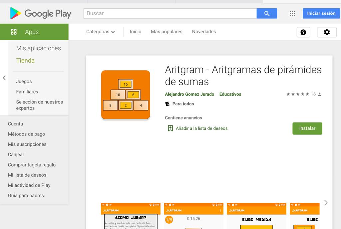Click the reviewers person icon
The width and height of the screenshot is (341, 229).
(x=319, y=94)
